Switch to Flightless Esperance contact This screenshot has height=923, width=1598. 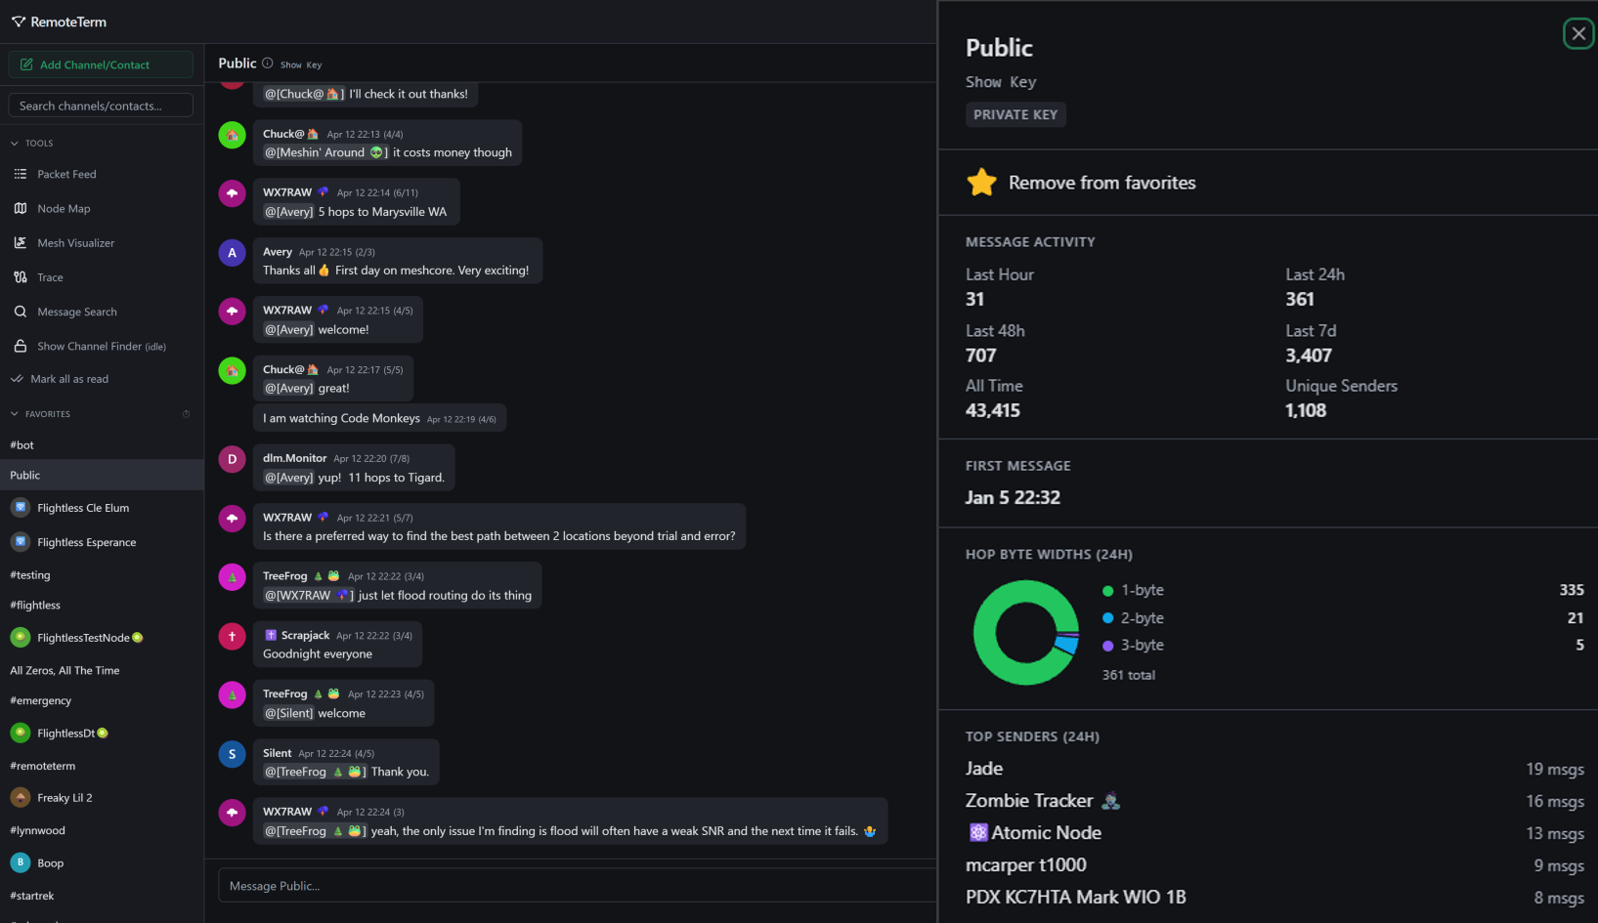coord(86,542)
